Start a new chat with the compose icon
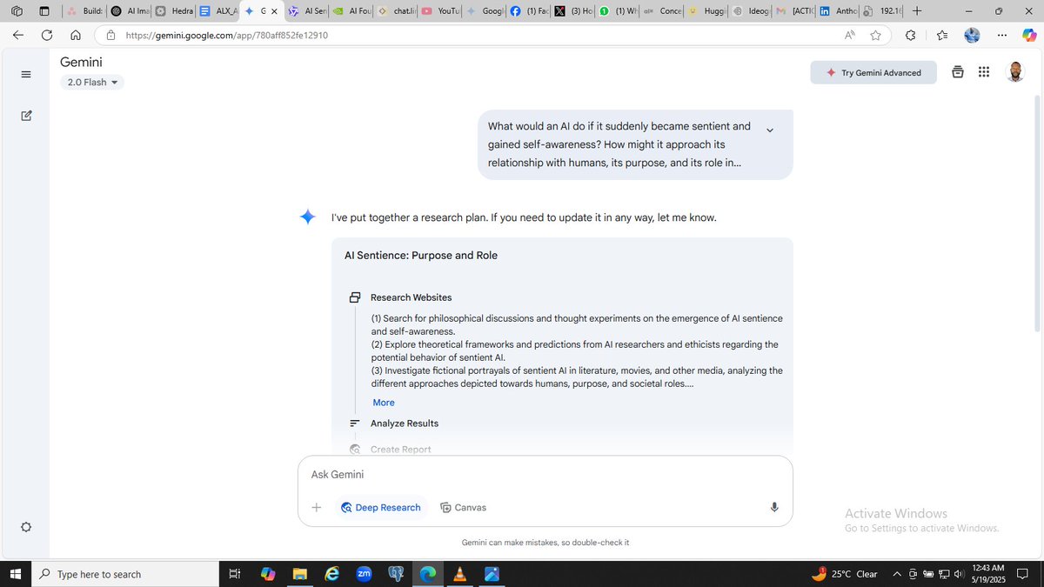 26,116
